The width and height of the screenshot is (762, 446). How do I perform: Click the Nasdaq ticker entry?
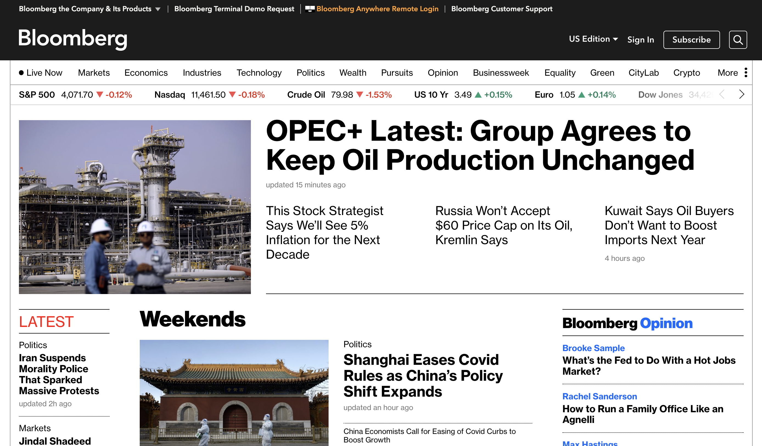209,95
